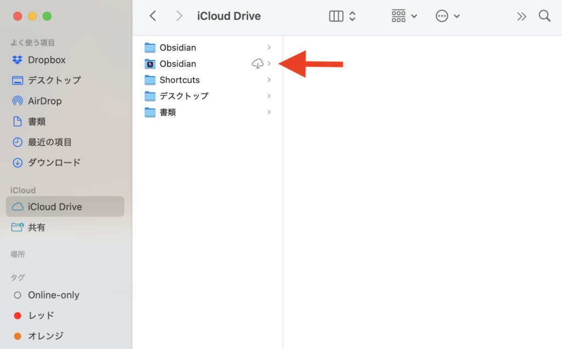Select the orange オレンジ tag
562x349 pixels.
coord(45,336)
